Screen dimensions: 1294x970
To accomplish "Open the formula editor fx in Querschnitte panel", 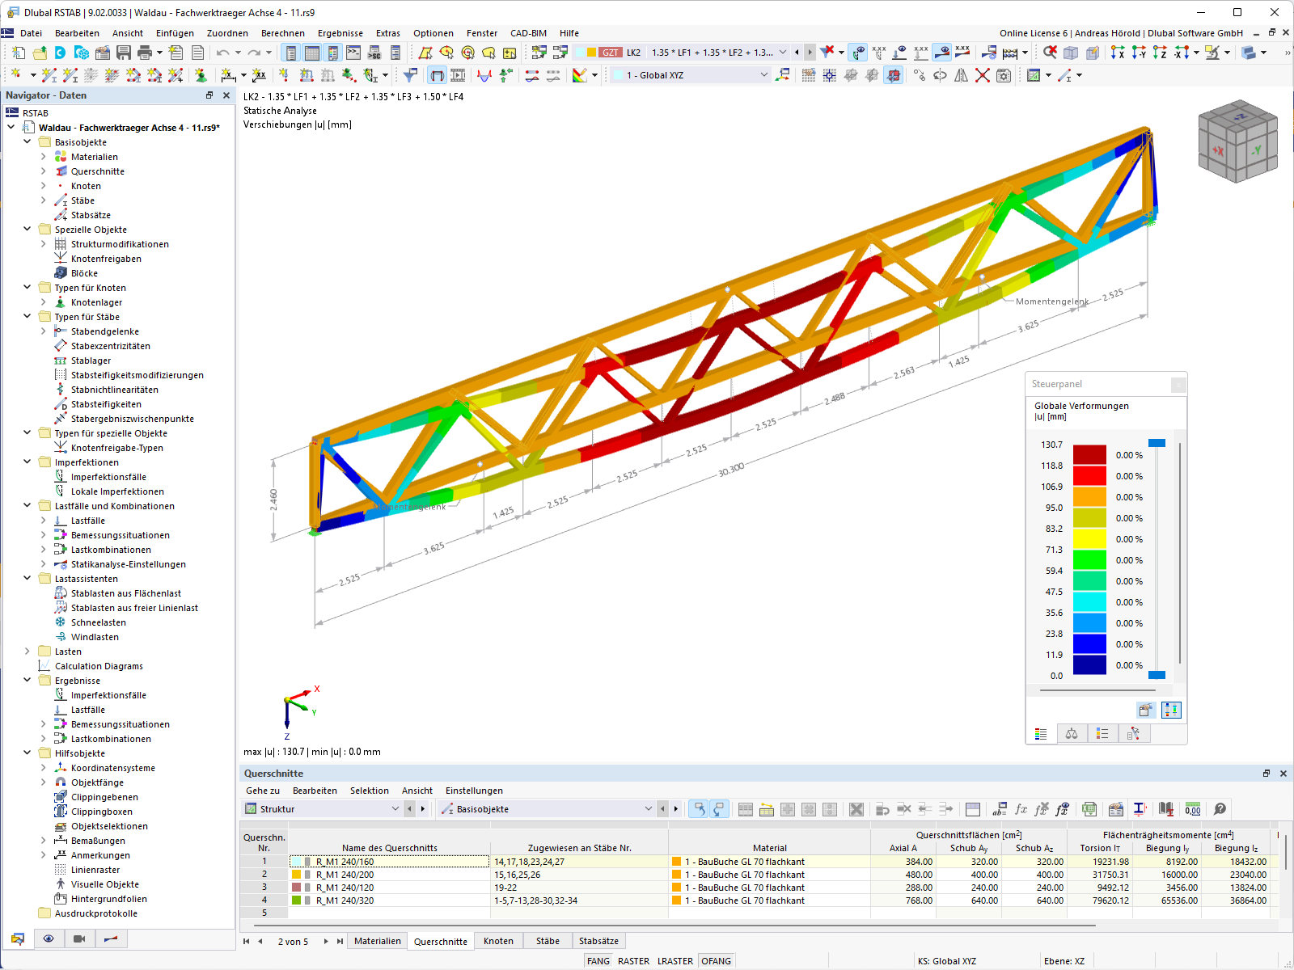I will click(x=1019, y=809).
